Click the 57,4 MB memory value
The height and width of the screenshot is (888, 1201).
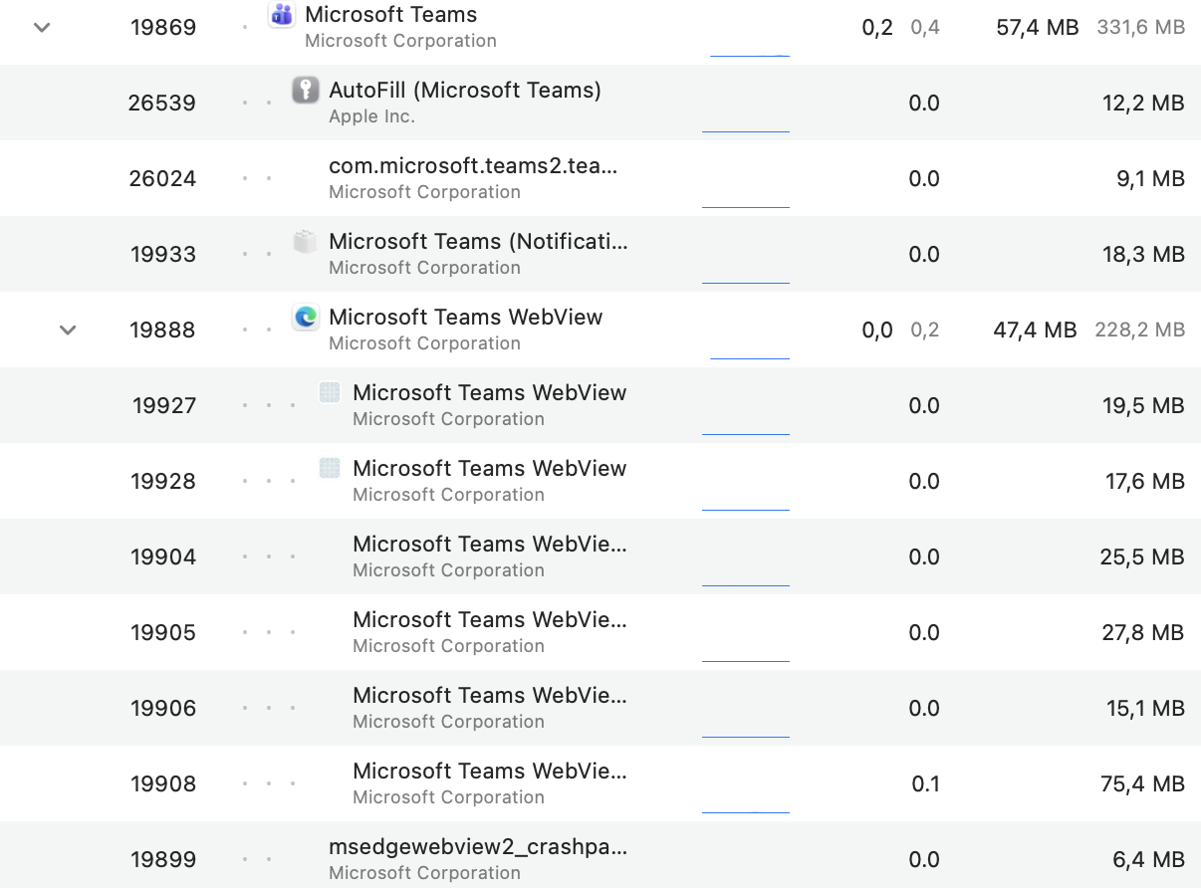[1038, 28]
